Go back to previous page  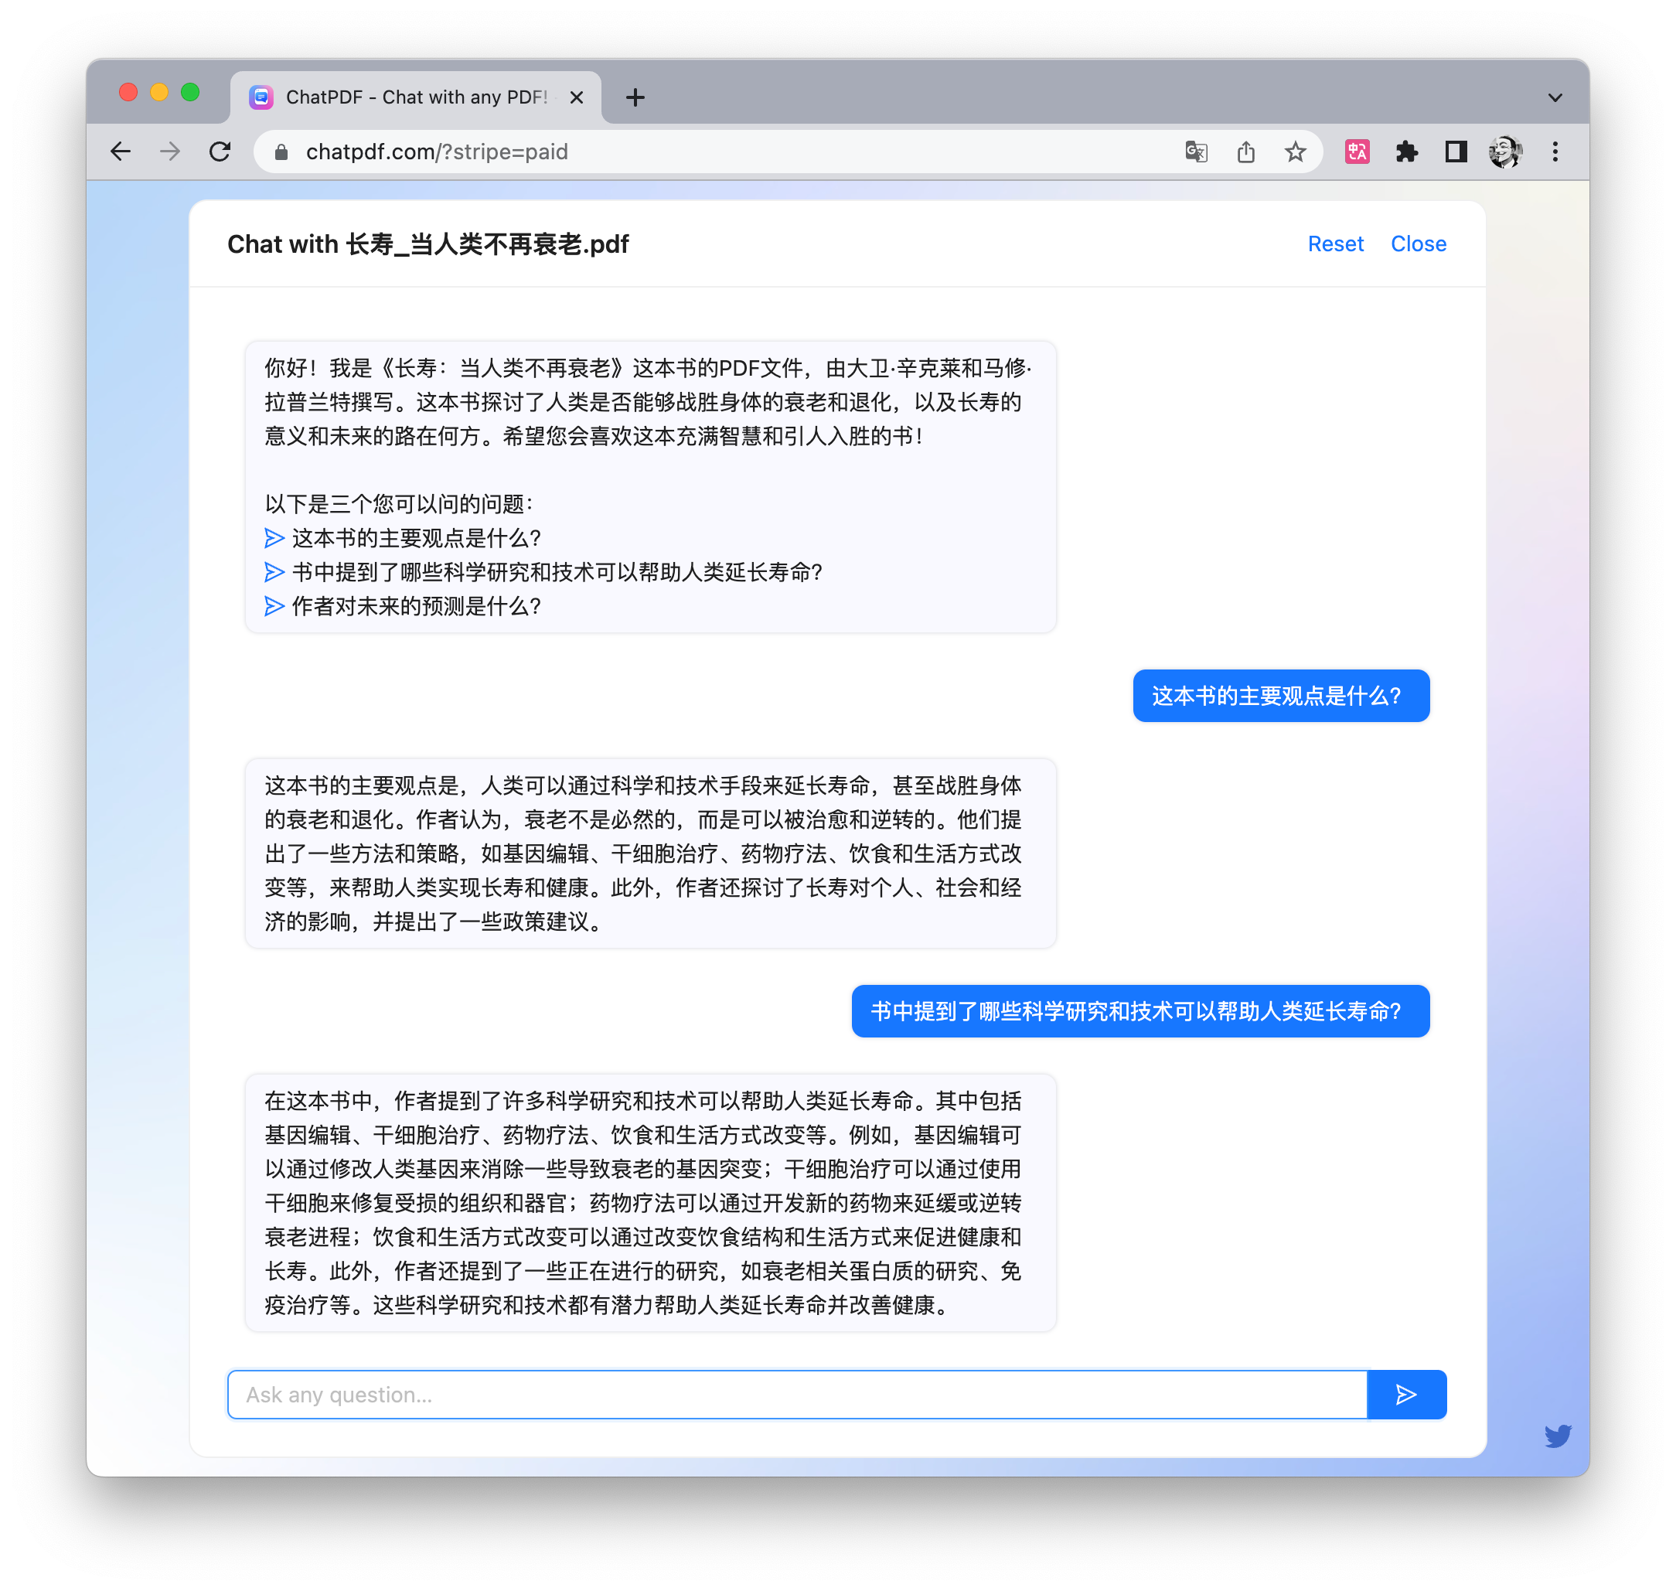(121, 152)
